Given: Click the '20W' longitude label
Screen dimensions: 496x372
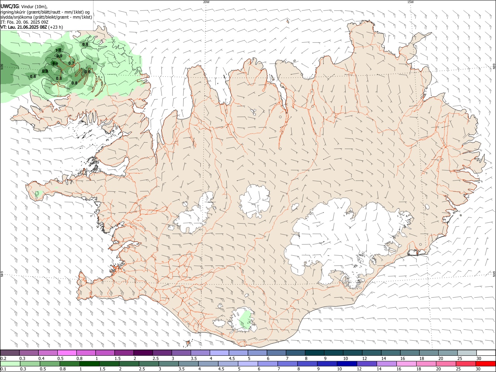Looking at the screenshot, I should tap(206, 2).
